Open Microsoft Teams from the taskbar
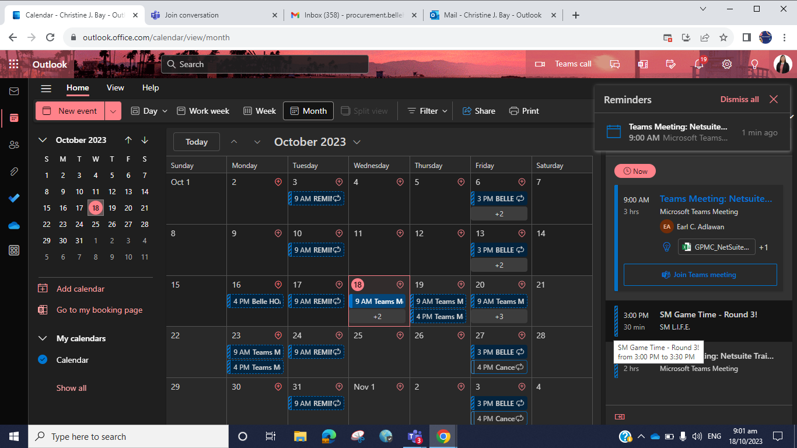Image resolution: width=797 pixels, height=448 pixels. click(415, 436)
